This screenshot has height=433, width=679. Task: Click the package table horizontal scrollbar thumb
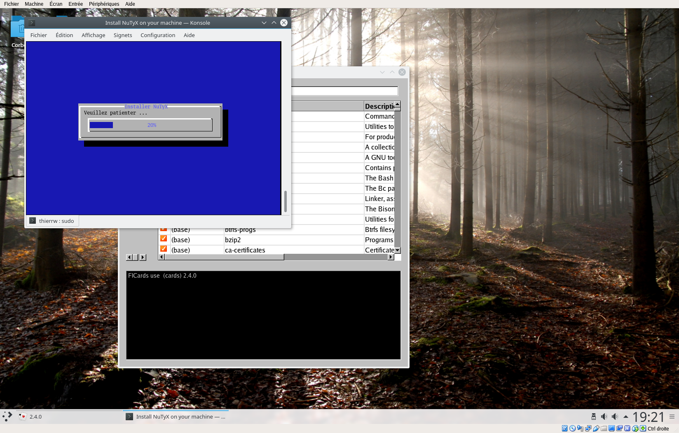(x=224, y=257)
